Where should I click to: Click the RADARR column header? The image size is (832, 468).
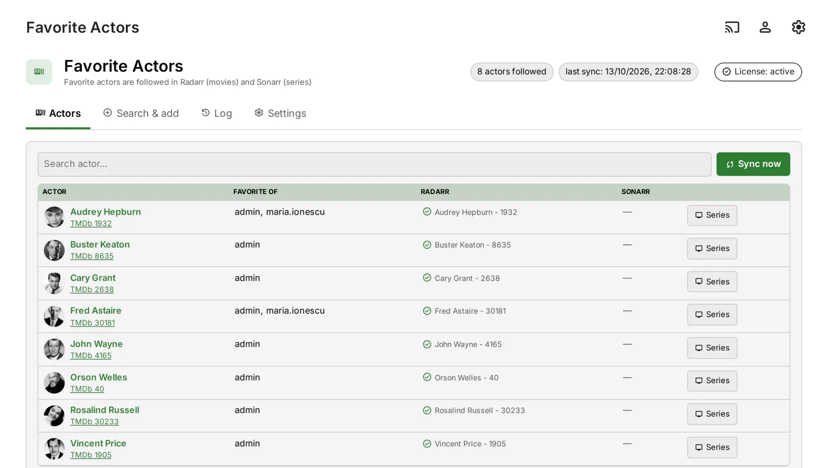435,192
